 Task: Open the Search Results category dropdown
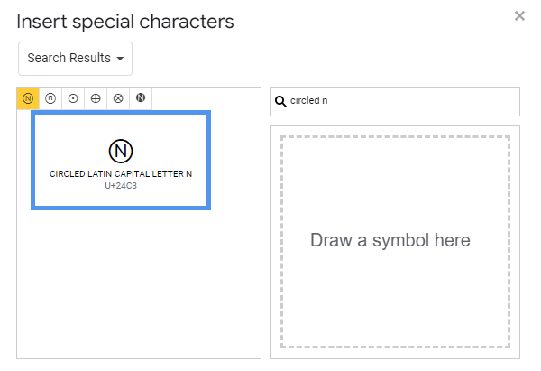[75, 59]
